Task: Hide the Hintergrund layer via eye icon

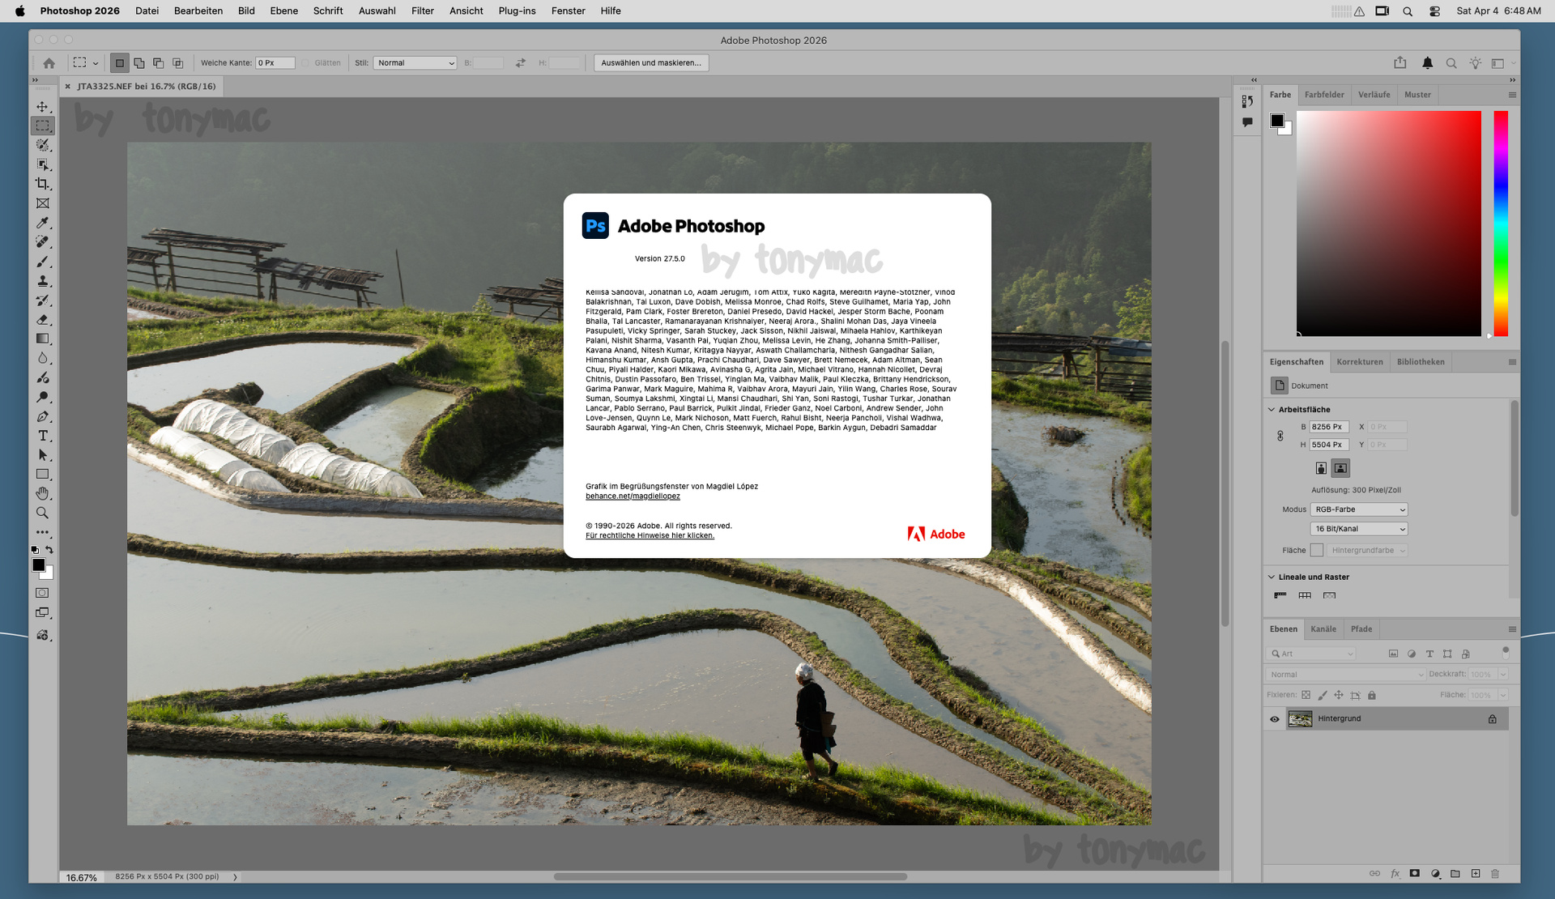Action: pos(1274,719)
